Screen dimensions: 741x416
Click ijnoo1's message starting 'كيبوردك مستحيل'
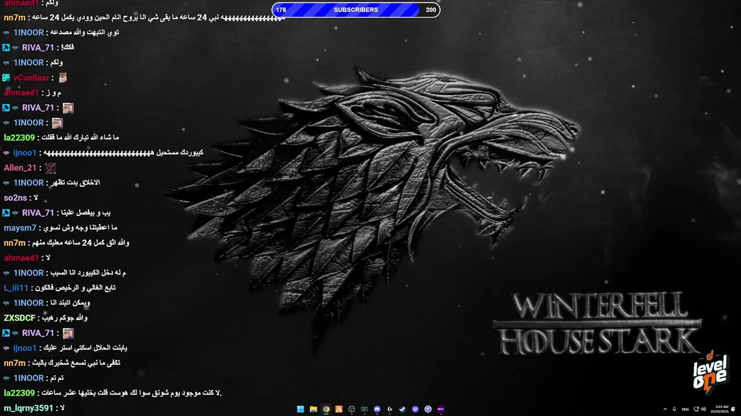[x=124, y=153]
